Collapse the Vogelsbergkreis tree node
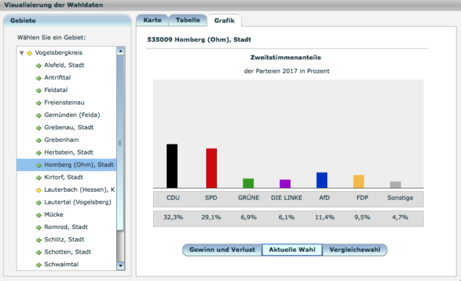Screen dimensions: 461x281 click(x=22, y=54)
